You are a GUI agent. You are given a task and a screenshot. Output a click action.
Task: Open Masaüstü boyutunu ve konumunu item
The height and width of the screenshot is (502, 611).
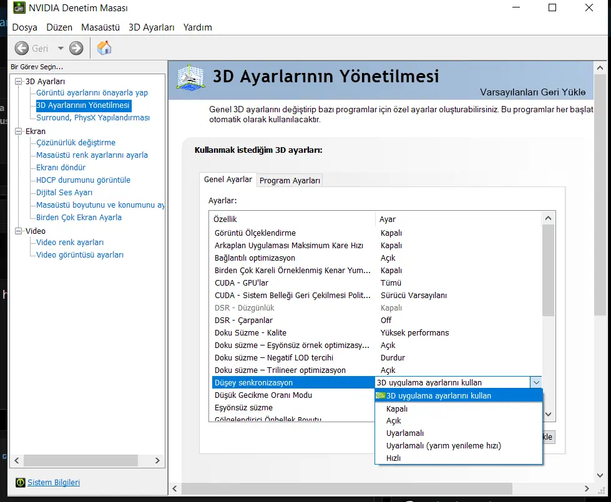[100, 205]
